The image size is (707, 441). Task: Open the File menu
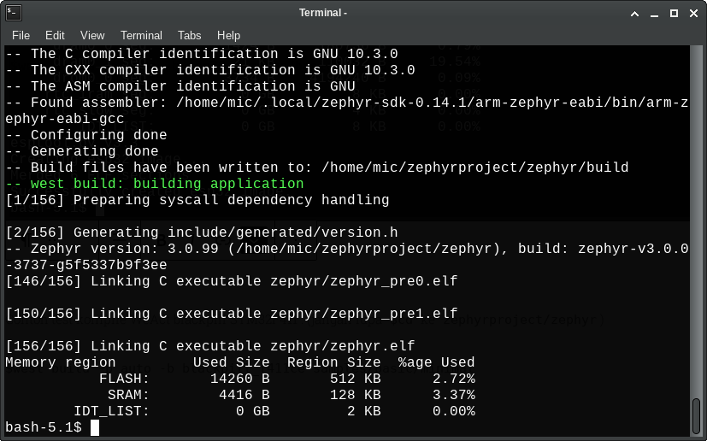pos(21,35)
